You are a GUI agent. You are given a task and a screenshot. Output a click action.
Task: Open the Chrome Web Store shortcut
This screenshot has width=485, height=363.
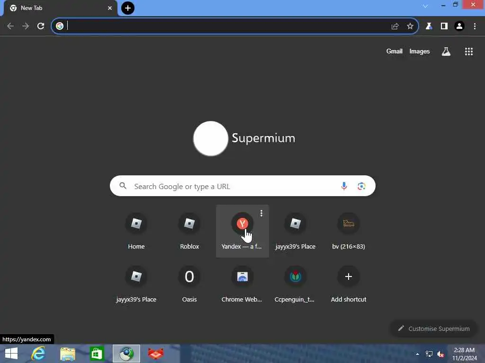pyautogui.click(x=242, y=284)
